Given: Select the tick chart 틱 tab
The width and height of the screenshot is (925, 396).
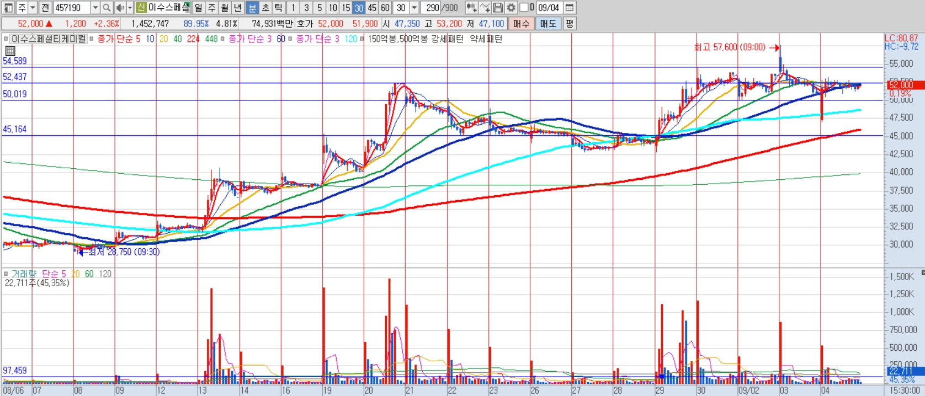Looking at the screenshot, I should point(278,8).
